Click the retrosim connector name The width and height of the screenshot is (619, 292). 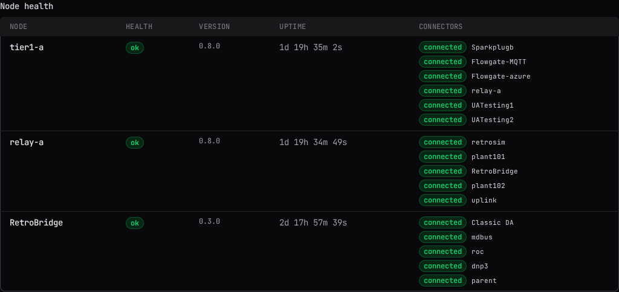488,142
